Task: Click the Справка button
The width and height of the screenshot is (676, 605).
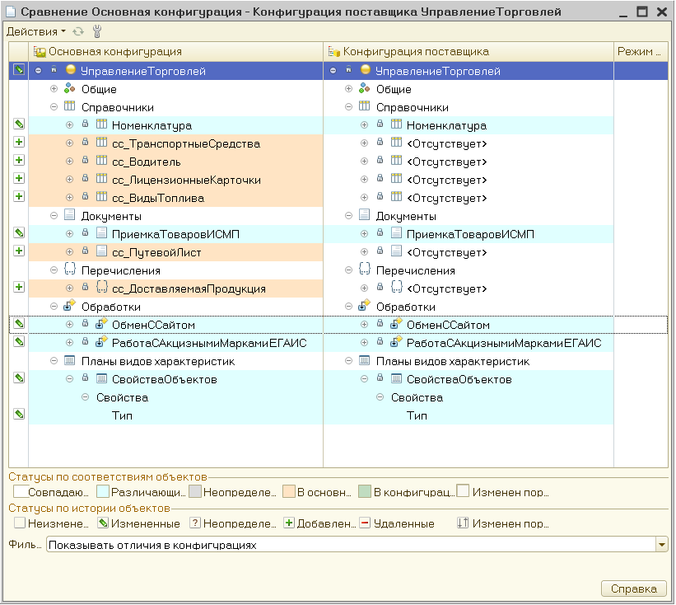Action: coord(634,589)
